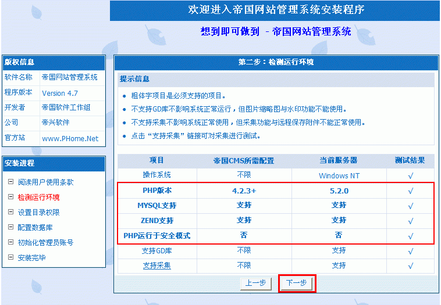
Task: Click the 支持GD库 row label
Action: [157, 250]
